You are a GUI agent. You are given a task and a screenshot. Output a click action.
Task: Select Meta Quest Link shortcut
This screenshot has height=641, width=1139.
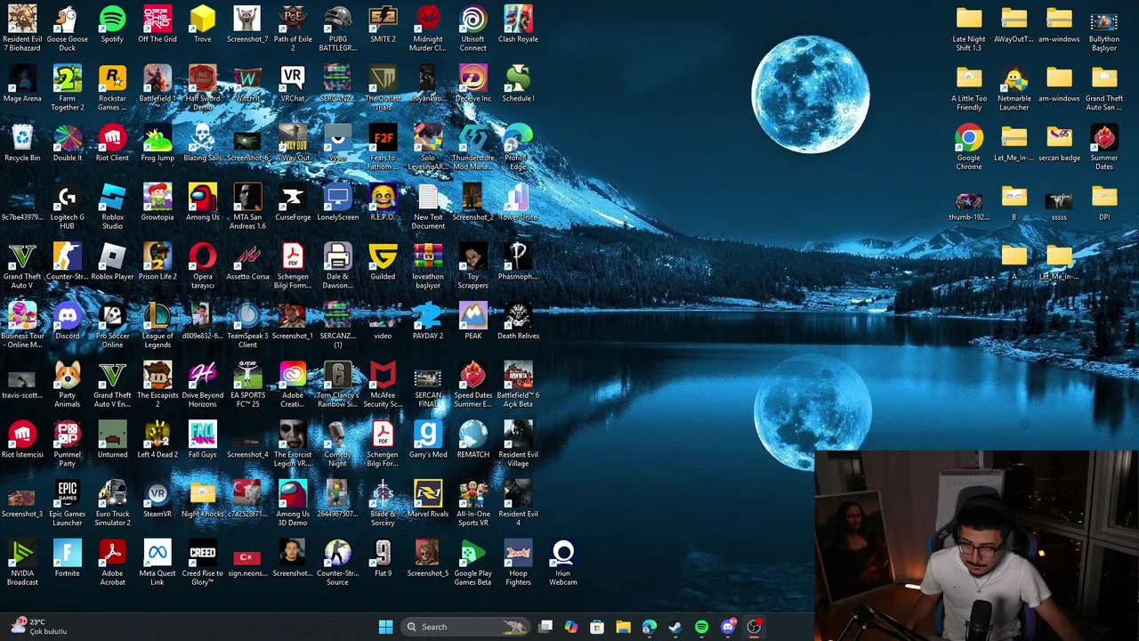coord(158,564)
